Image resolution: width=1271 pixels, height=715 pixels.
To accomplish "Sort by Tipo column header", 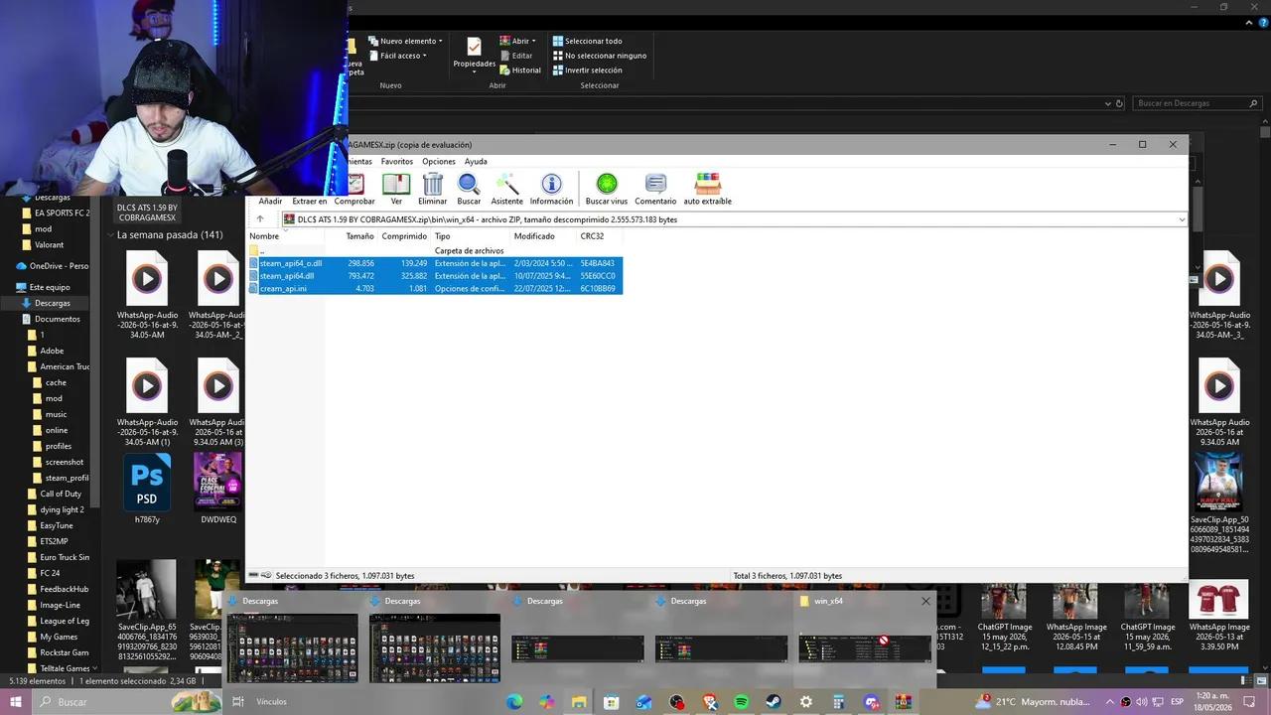I will point(470,236).
